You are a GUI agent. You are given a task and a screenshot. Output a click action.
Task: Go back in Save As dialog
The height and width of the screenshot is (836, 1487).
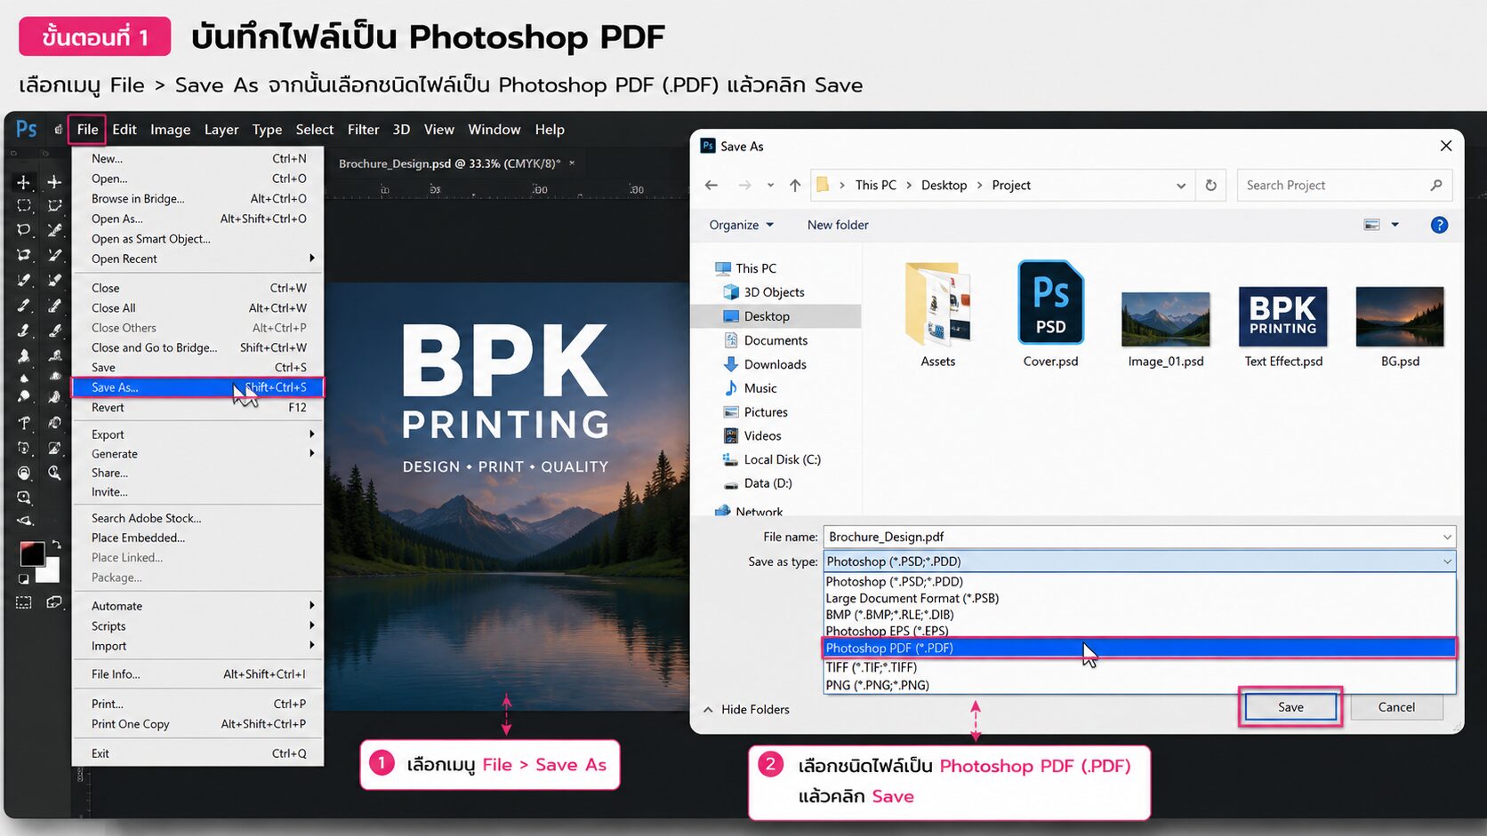coord(711,186)
